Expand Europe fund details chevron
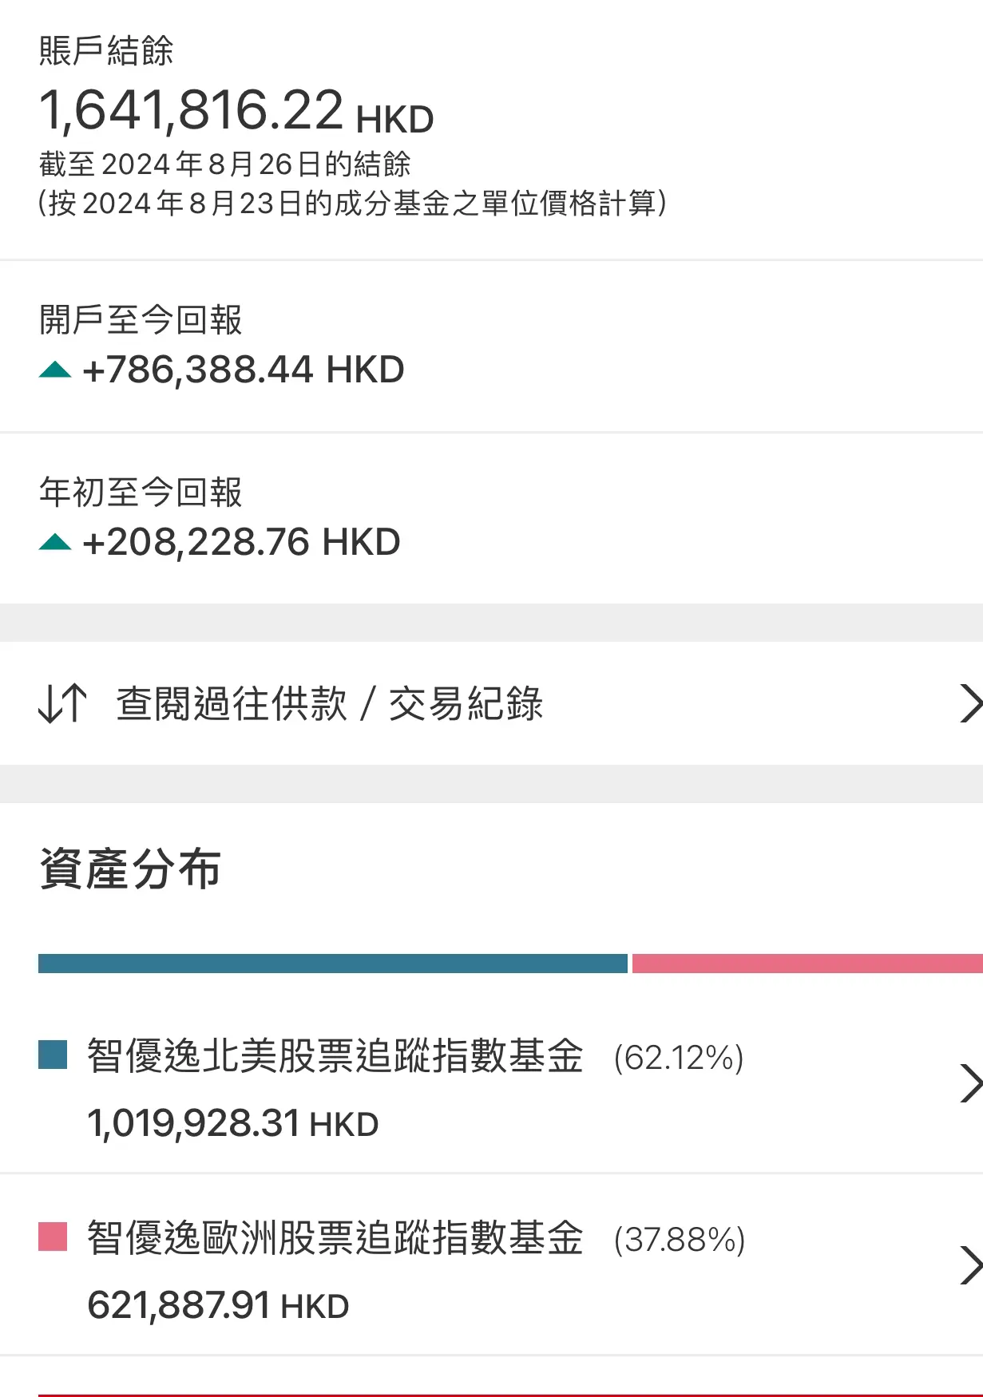983x1397 pixels. coord(970,1265)
